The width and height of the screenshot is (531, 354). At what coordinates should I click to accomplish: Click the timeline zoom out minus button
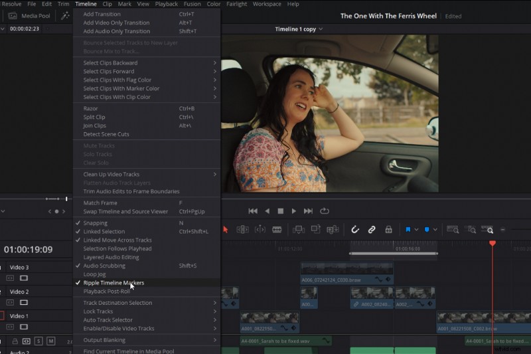click(x=503, y=230)
